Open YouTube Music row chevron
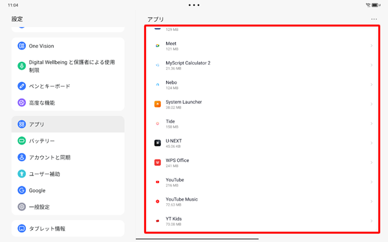Image resolution: width=388 pixels, height=242 pixels. [371, 201]
